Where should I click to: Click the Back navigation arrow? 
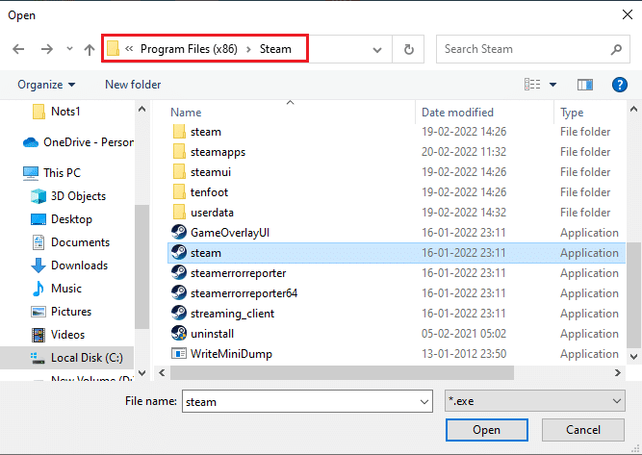[18, 49]
